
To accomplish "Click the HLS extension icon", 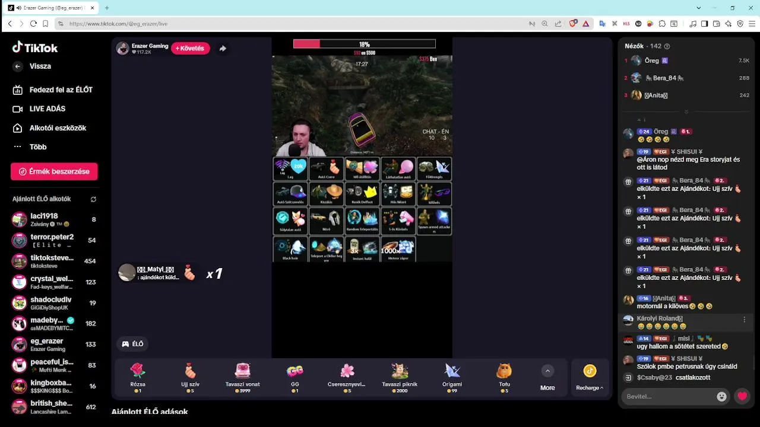I will pos(626,24).
